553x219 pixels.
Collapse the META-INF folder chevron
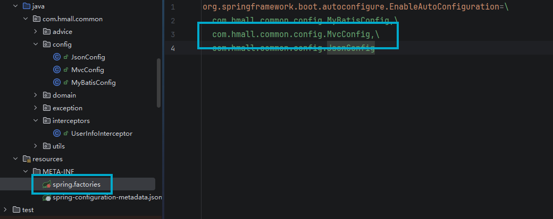pyautogui.click(x=26, y=172)
